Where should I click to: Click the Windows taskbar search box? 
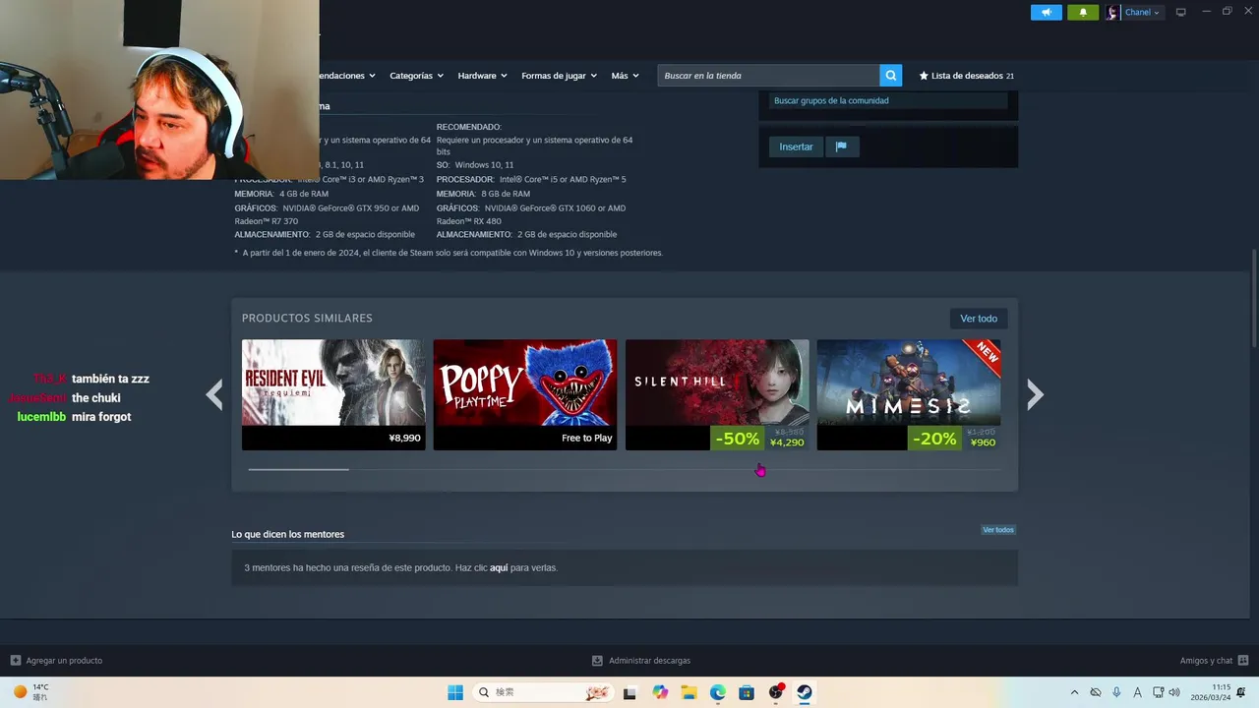pos(543,692)
